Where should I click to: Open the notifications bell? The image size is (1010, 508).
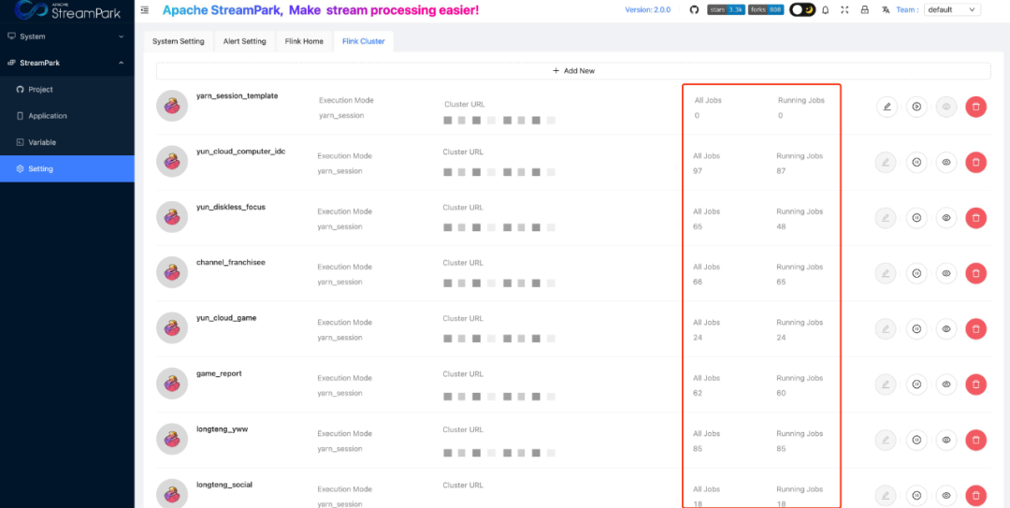[825, 9]
